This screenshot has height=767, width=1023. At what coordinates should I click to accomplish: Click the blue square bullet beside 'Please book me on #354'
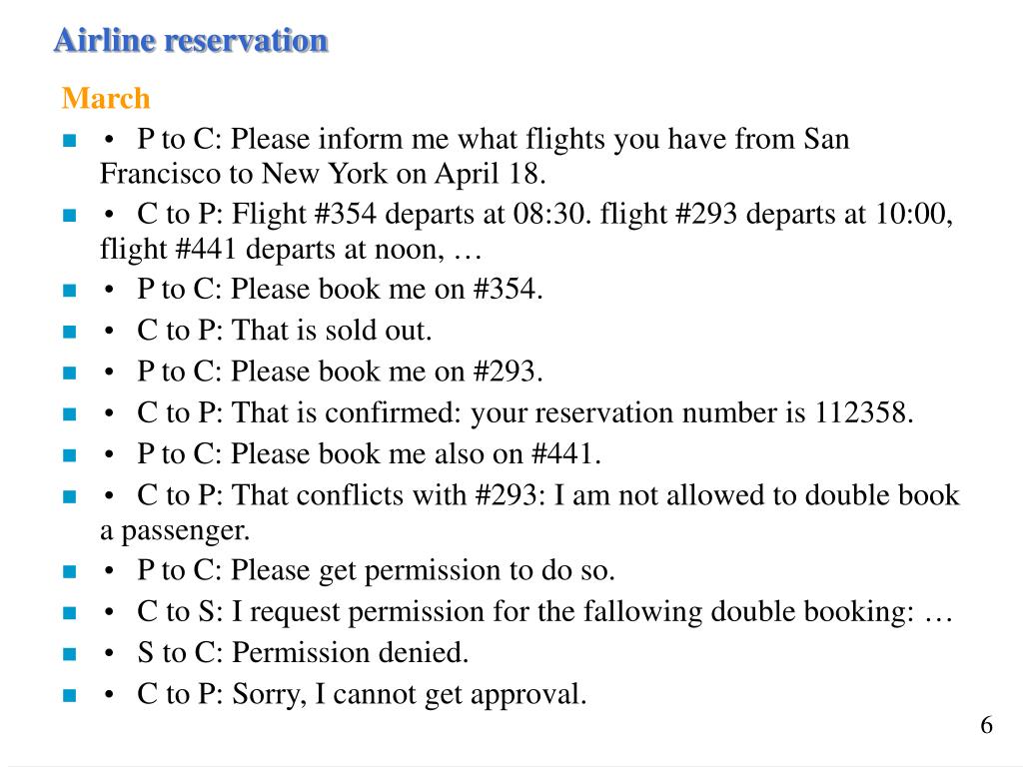[69, 291]
